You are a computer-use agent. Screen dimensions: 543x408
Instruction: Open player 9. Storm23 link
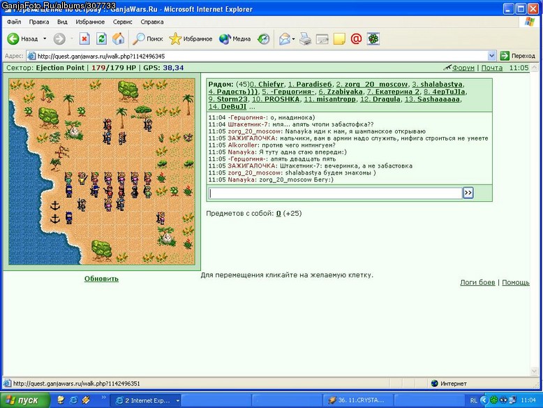coord(228,99)
